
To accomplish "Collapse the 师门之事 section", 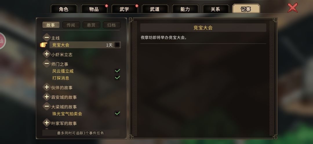I will [x=47, y=64].
